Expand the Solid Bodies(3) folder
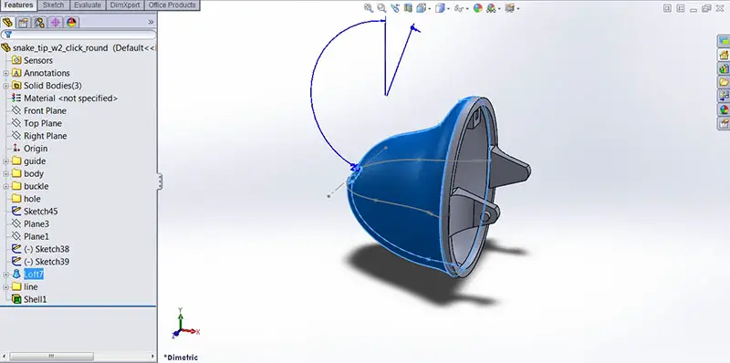The height and width of the screenshot is (363, 730). 6,86
